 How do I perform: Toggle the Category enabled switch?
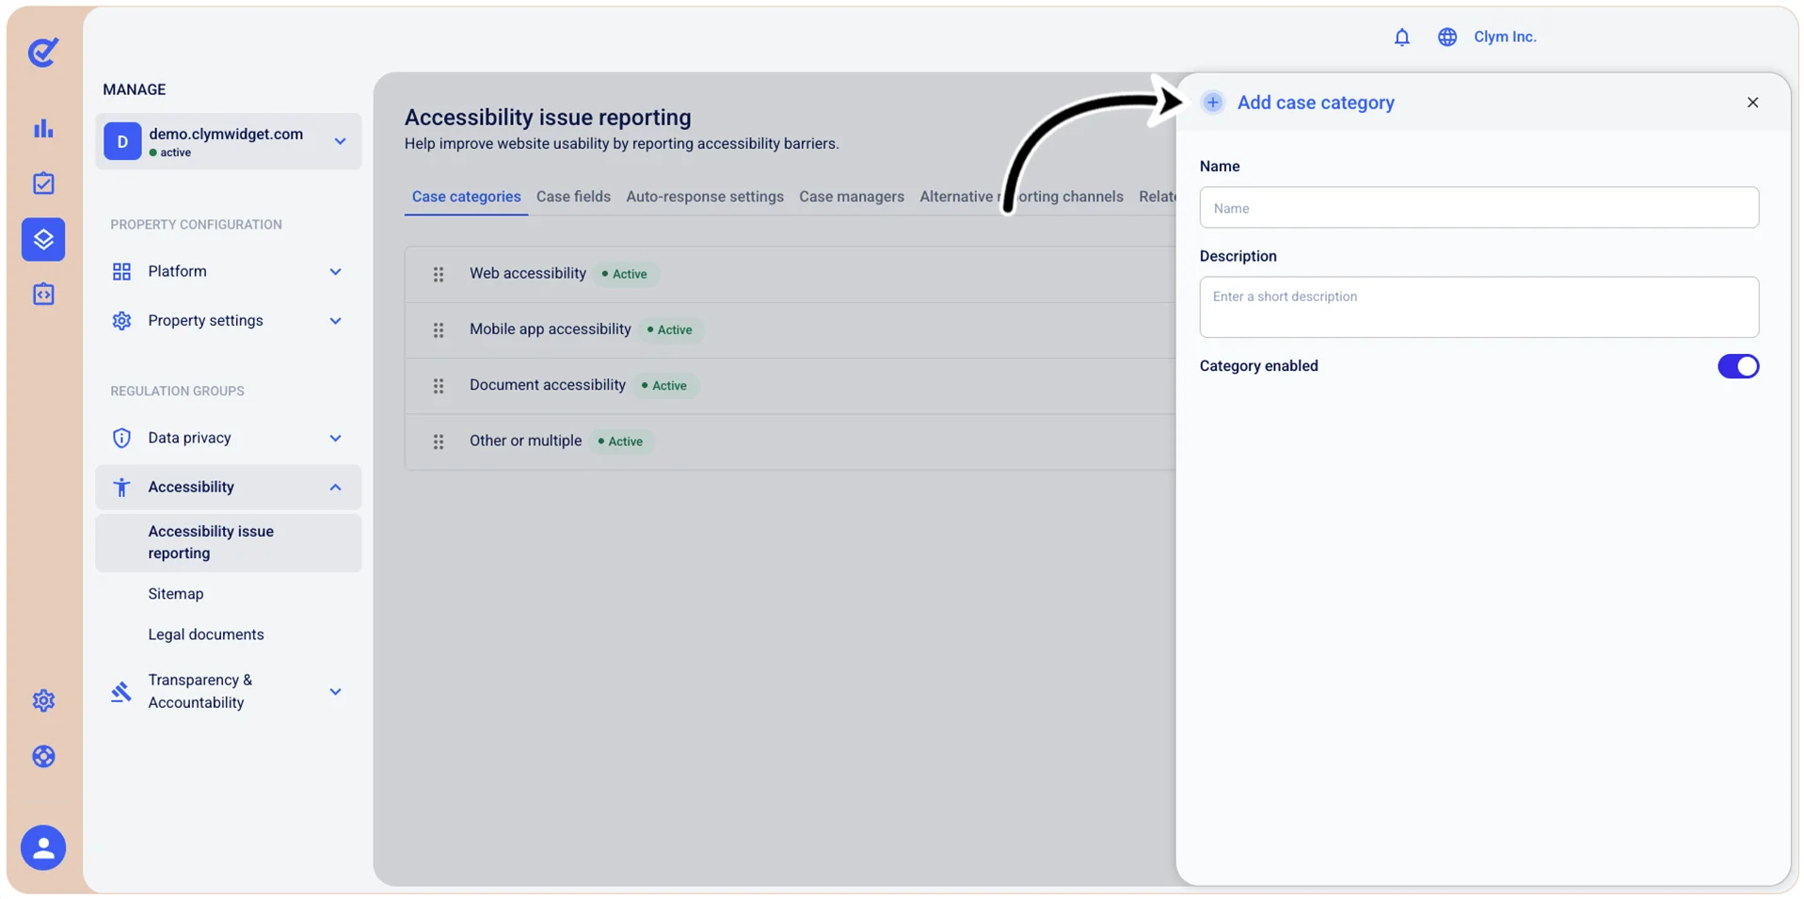1737,366
